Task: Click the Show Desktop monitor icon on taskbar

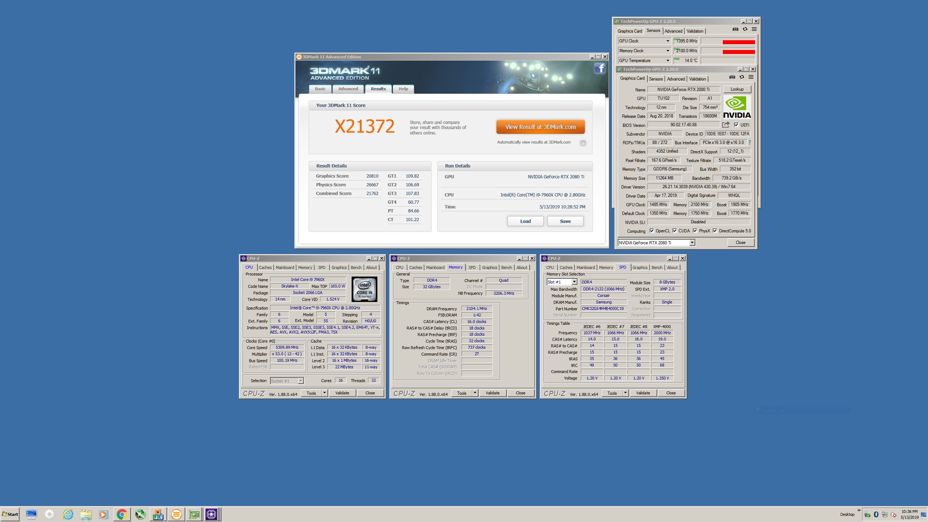Action: [x=31, y=514]
